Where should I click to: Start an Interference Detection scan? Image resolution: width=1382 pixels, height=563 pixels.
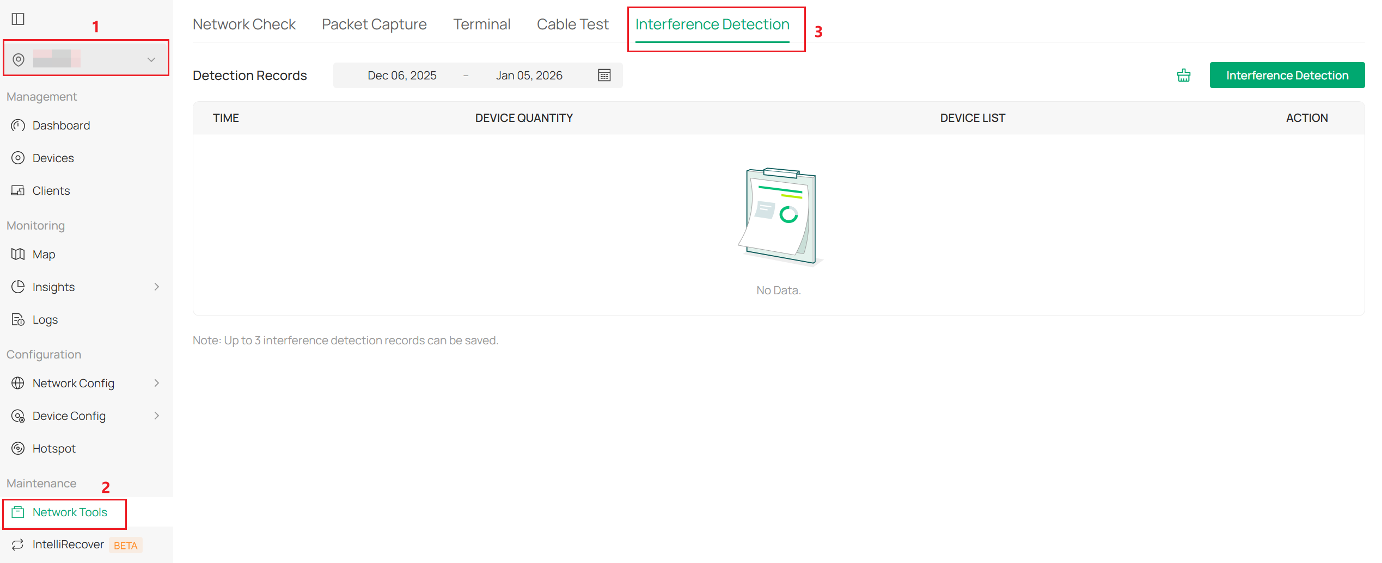pos(1287,75)
